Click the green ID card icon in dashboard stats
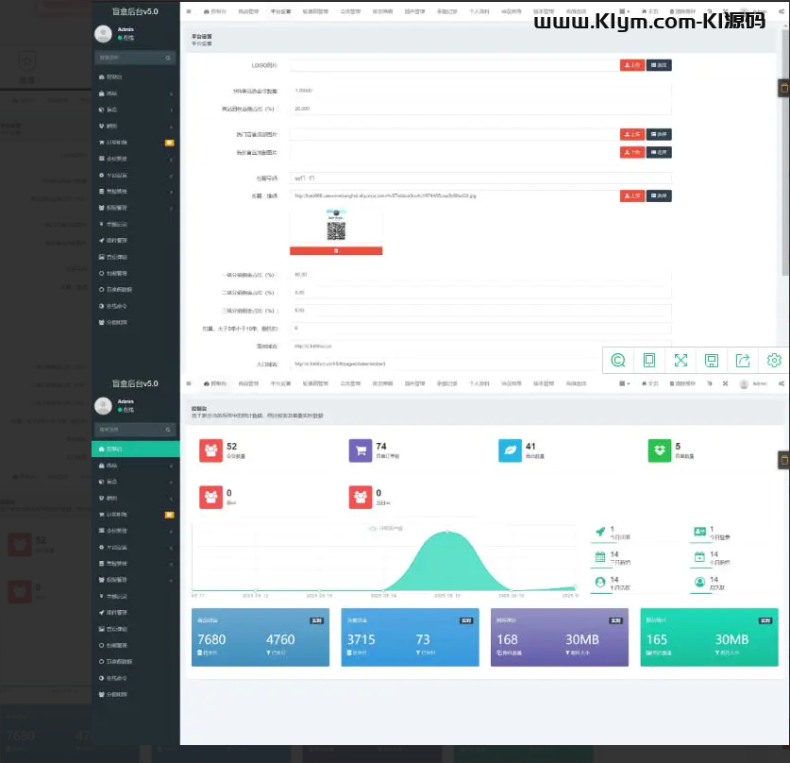The image size is (790, 763). point(699,532)
